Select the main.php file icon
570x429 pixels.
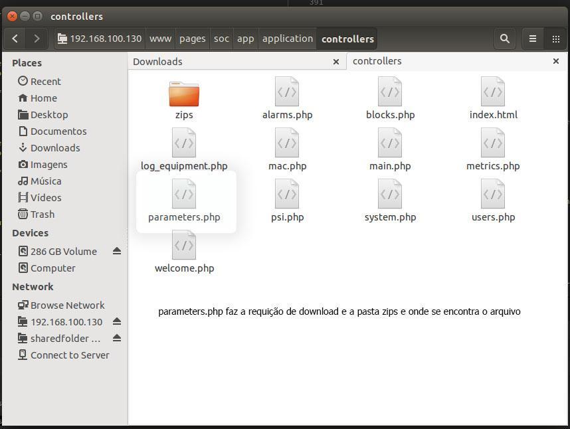coord(390,143)
